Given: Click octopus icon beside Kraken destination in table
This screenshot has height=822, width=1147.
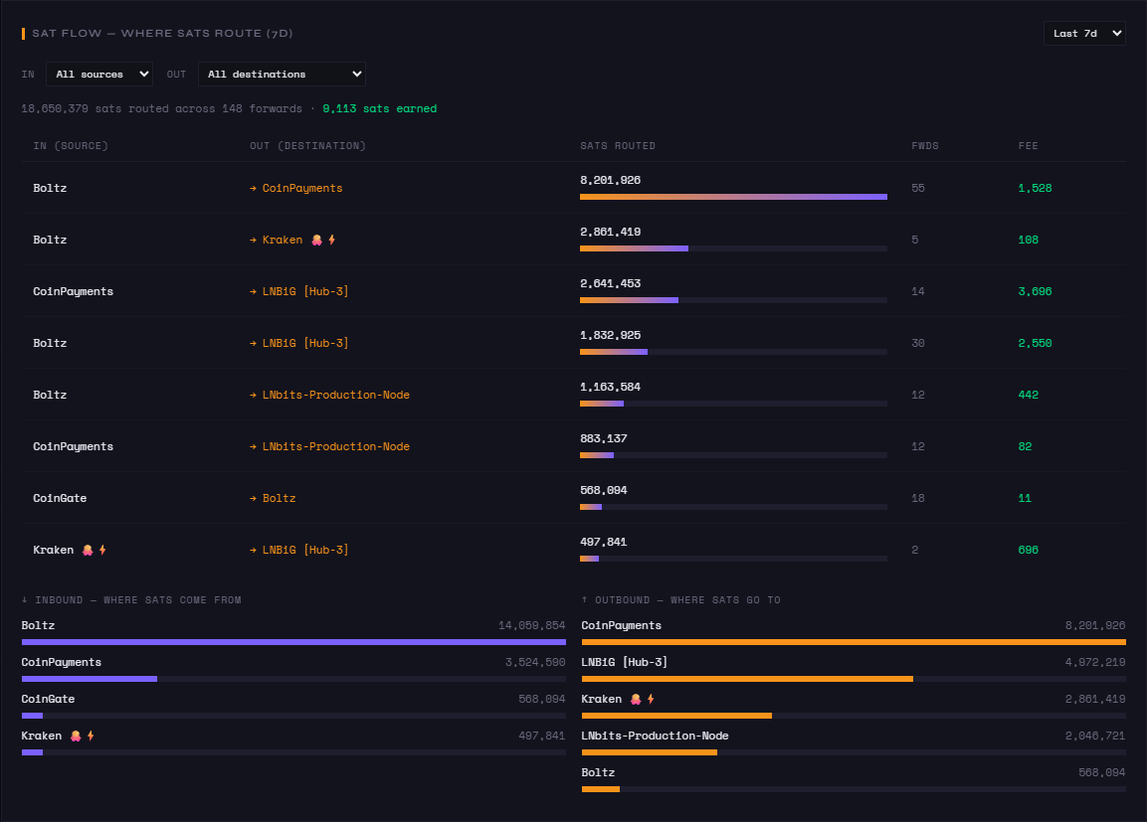Looking at the screenshot, I should point(316,240).
